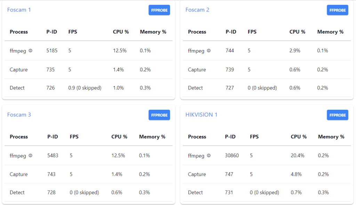The image size is (356, 205).
Task: Open the Foscam 2 camera link
Action: (197, 10)
